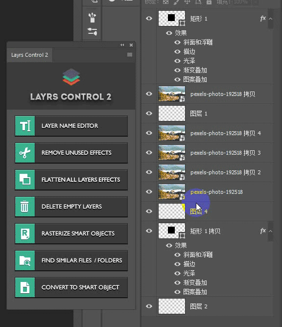This screenshot has width=282, height=327.
Task: Hide the 图层 1 layer
Action: [149, 113]
